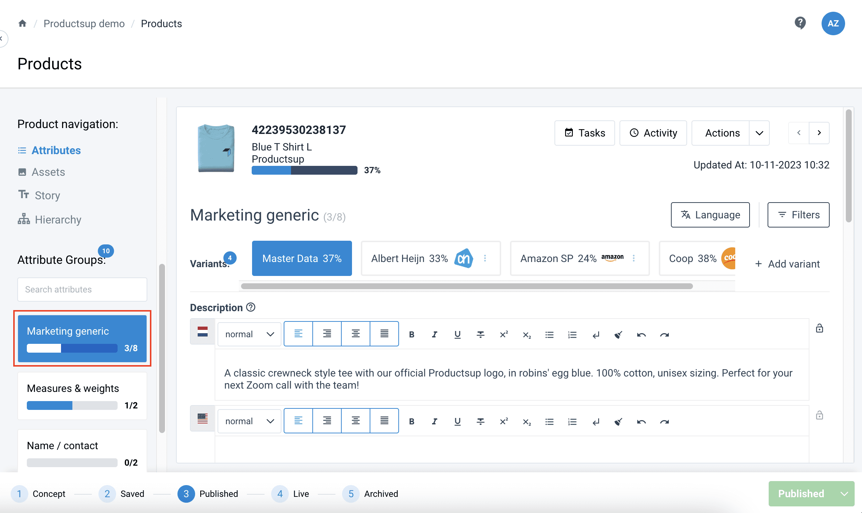Insert bulleted list in first editor
Screen dimensions: 862x513
pyautogui.click(x=549, y=334)
